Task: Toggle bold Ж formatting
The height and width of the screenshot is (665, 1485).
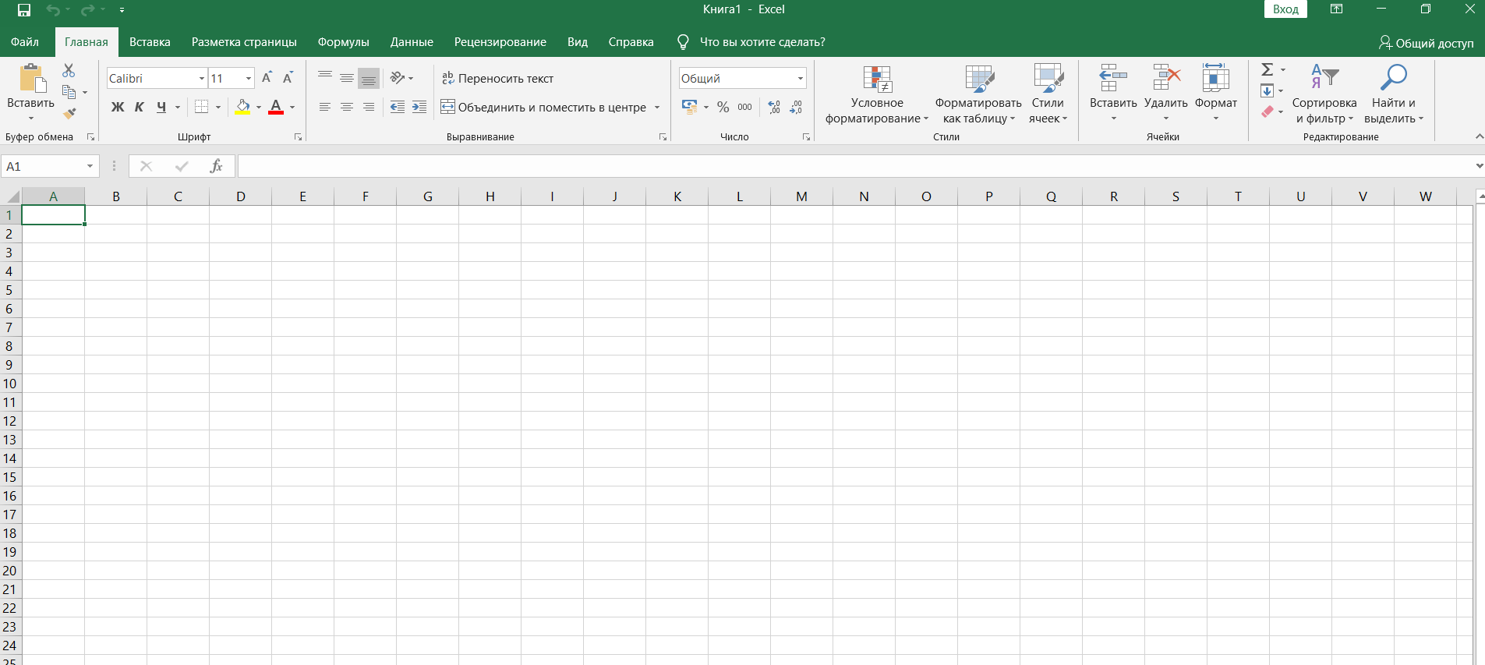Action: [118, 107]
